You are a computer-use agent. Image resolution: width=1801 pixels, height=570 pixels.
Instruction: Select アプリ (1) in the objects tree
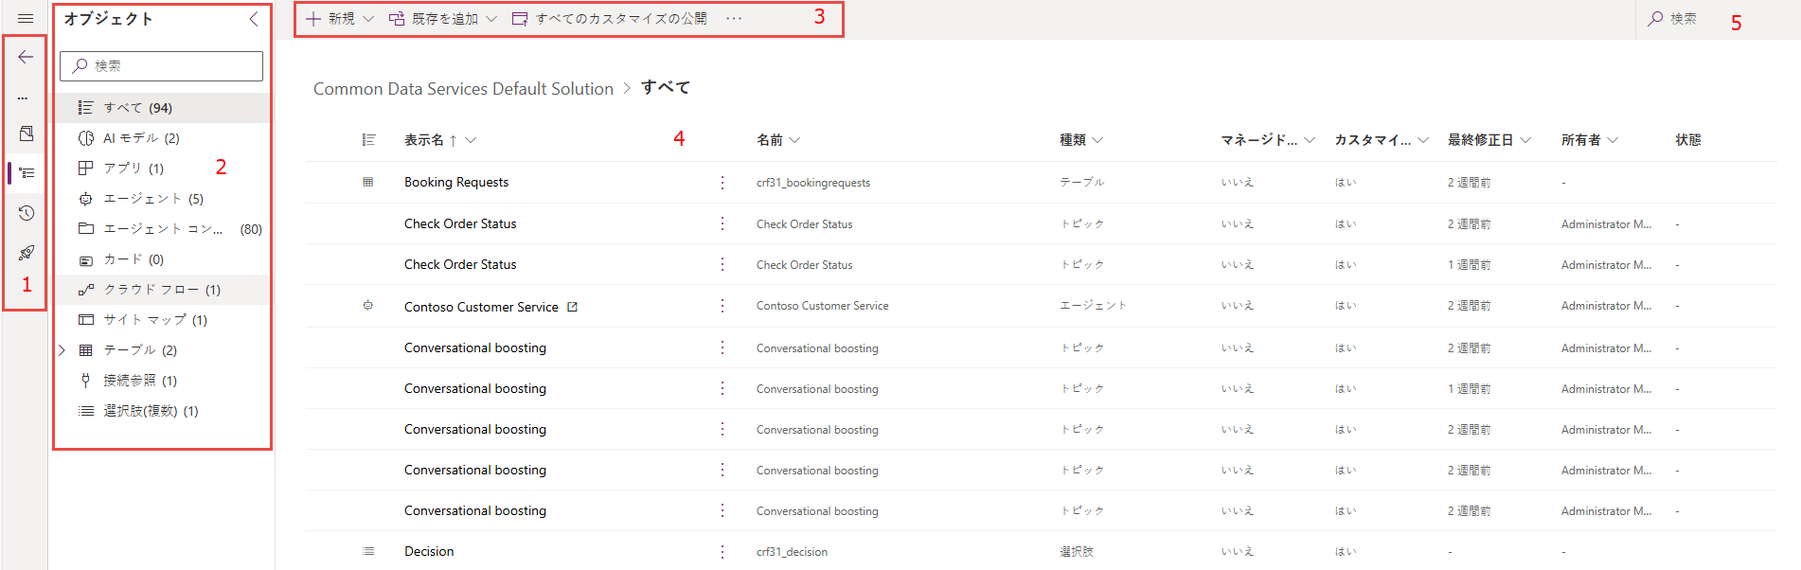(x=163, y=169)
